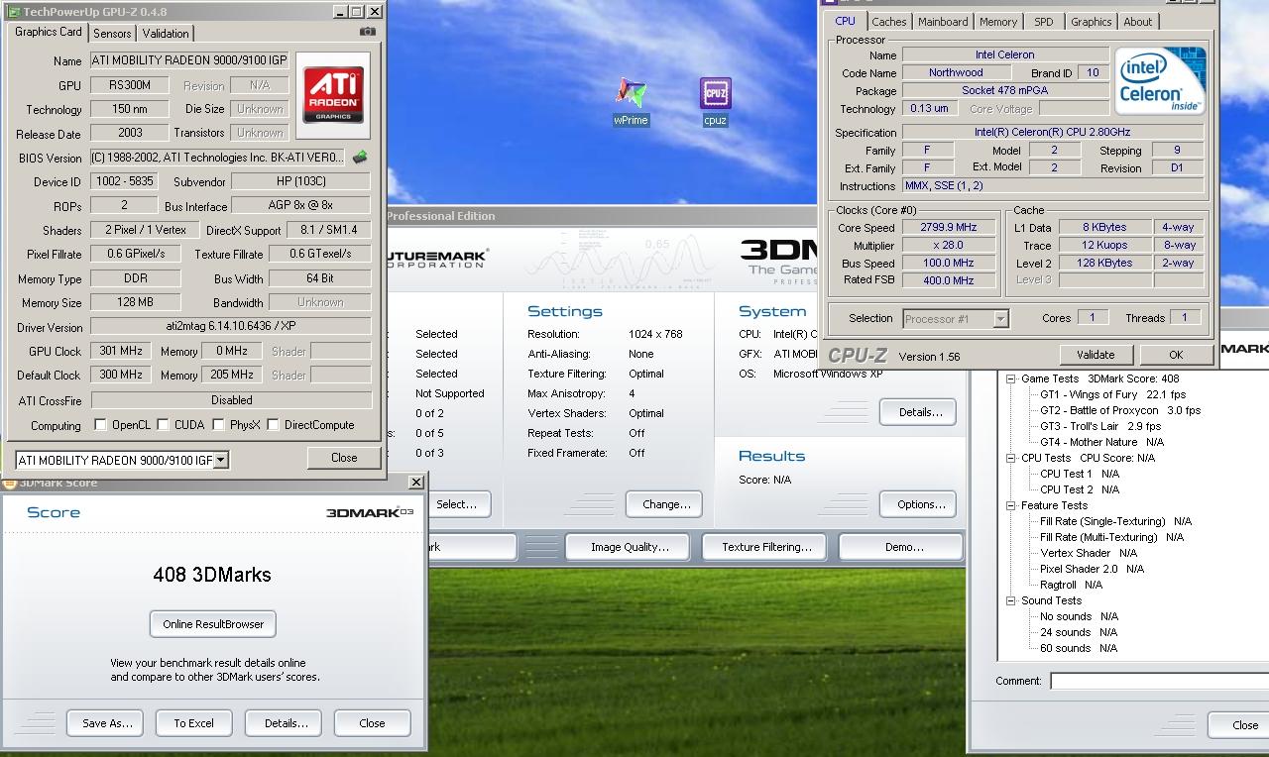Click the GPU-Z title bar app icon

pyautogui.click(x=14, y=12)
